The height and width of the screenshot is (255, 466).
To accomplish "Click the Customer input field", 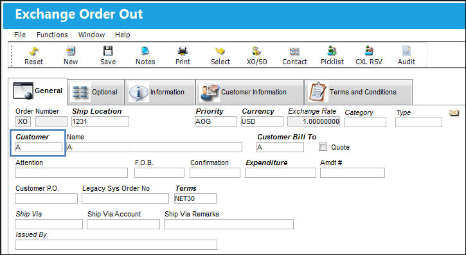I will (x=39, y=147).
